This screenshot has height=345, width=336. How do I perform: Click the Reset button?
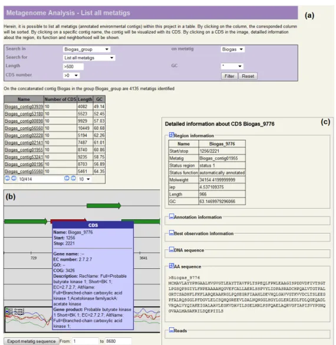[248, 76]
